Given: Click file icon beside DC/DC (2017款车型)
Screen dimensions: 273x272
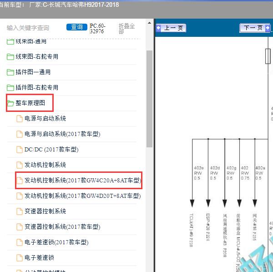Looking at the screenshot, I should [19, 150].
